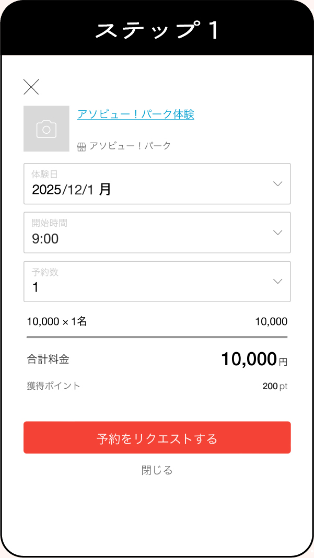
Task: Click 閉じる to close the form
Action: coord(156,470)
